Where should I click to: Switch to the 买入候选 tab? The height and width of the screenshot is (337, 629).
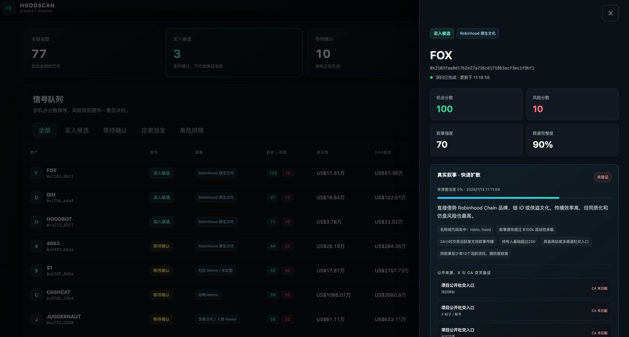point(77,130)
